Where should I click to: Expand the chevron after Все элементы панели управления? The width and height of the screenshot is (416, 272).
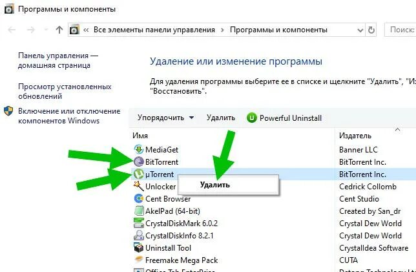pyautogui.click(x=223, y=30)
